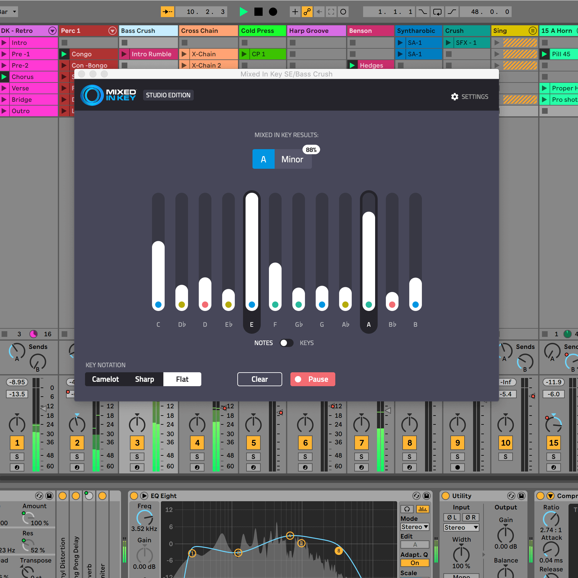578x578 pixels.
Task: Select Camelot key notation
Action: click(x=105, y=379)
